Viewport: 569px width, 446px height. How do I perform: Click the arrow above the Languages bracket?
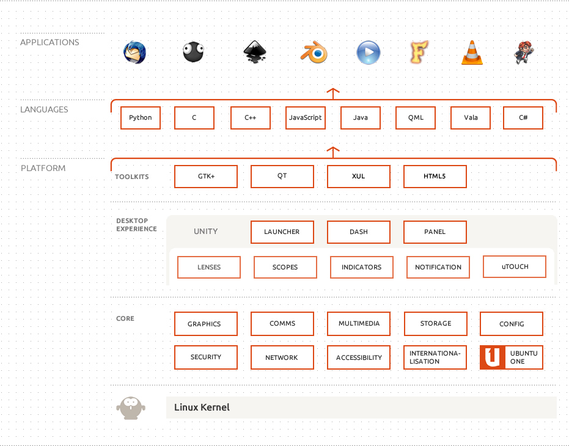(332, 93)
